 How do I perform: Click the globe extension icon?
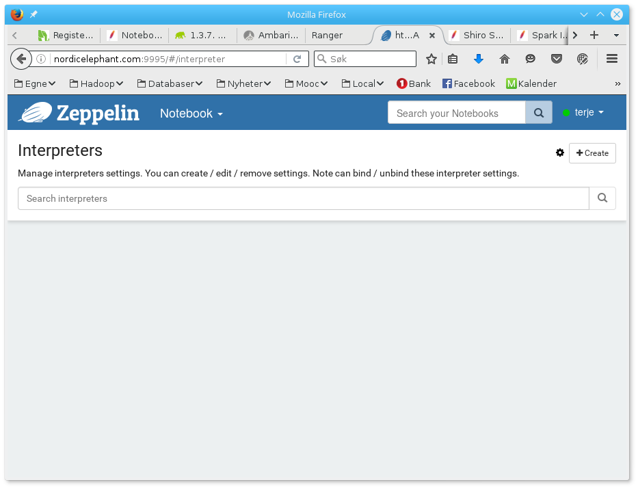pyautogui.click(x=582, y=59)
